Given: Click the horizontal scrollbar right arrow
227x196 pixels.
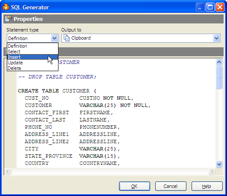Looking at the screenshot, I should pyautogui.click(x=212, y=172).
